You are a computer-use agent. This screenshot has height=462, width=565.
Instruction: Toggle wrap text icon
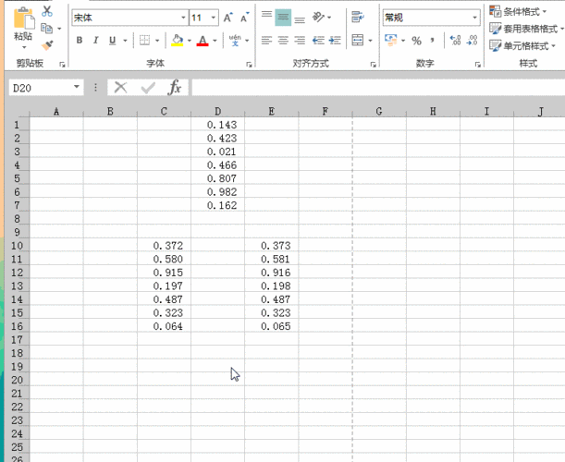tap(358, 17)
